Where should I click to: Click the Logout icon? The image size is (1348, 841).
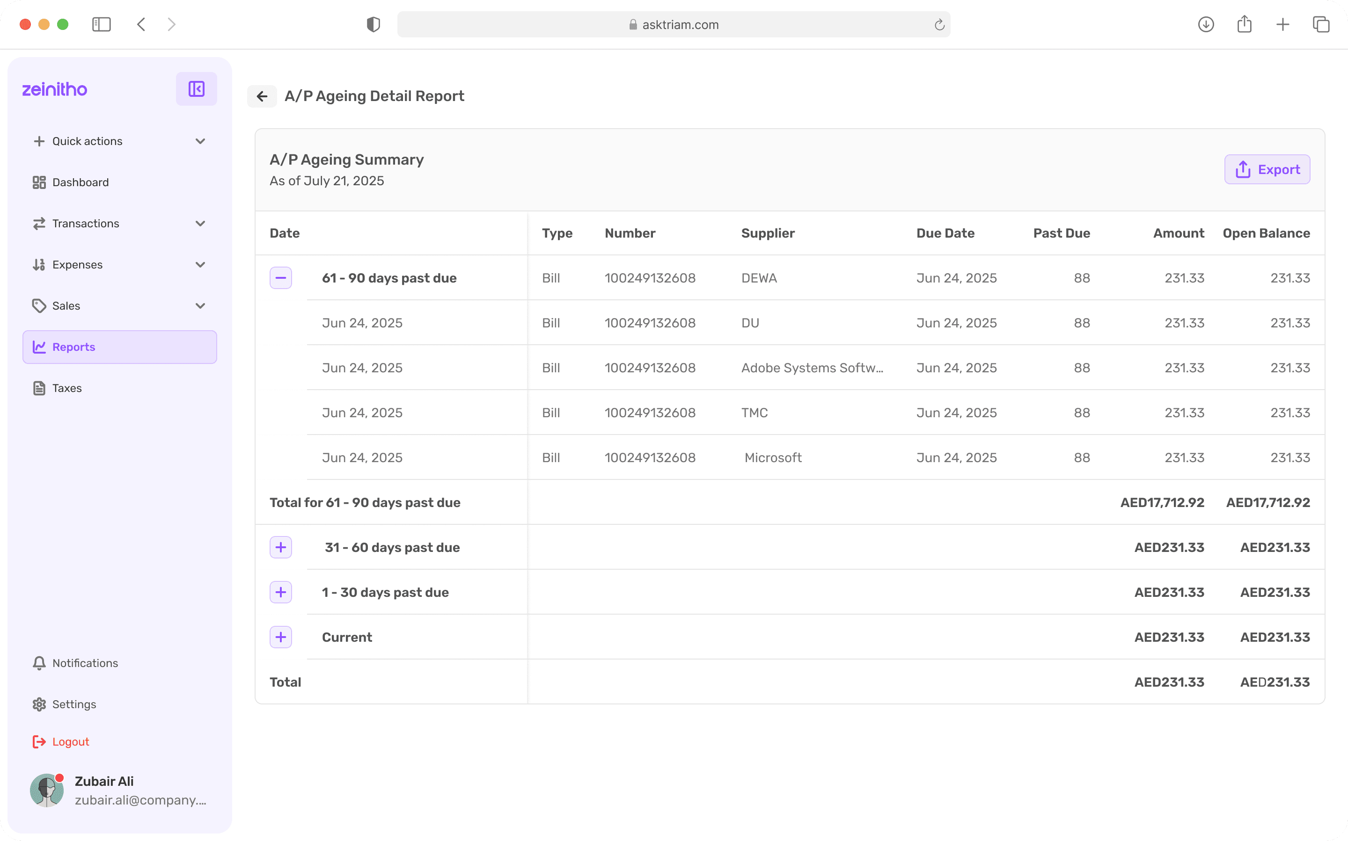(39, 741)
